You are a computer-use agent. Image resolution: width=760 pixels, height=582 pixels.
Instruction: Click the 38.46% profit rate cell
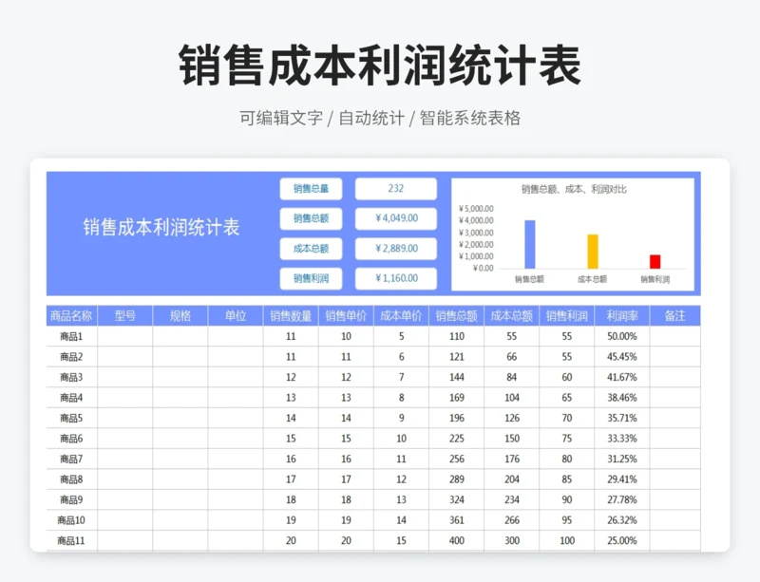coord(622,398)
